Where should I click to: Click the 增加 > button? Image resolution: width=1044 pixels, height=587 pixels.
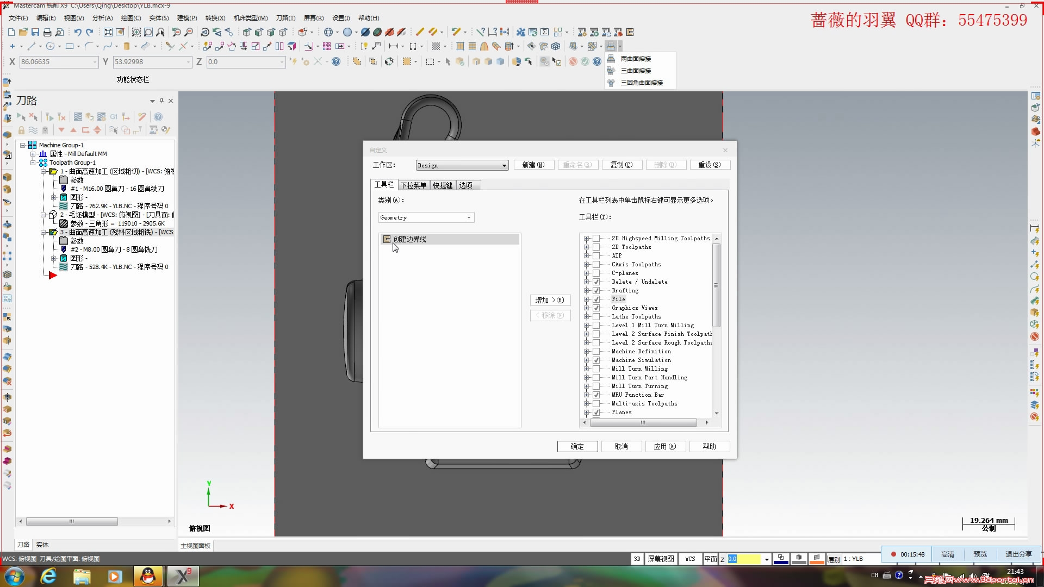click(550, 300)
